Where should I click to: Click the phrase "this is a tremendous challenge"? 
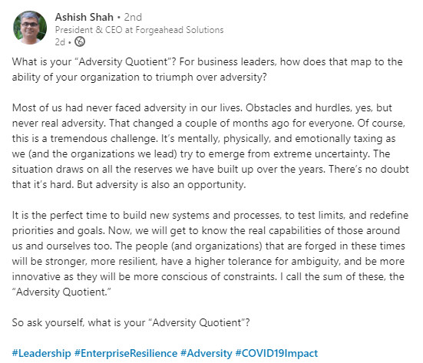[x=84, y=139]
